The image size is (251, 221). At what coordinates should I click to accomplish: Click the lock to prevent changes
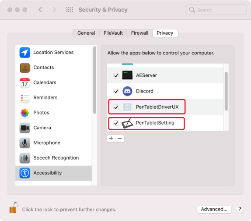[14, 207]
